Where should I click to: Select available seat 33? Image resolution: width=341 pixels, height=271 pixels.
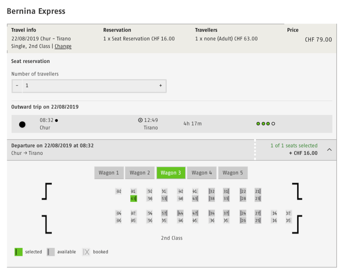click(226, 198)
